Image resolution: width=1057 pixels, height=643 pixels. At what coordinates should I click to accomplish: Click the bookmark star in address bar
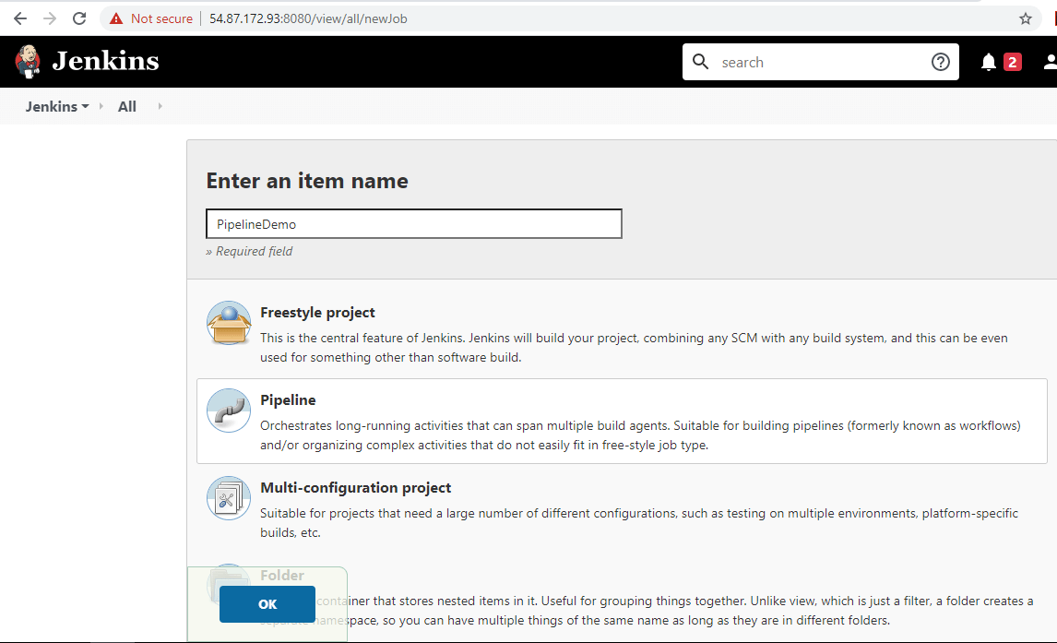[1025, 18]
